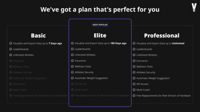Click checkmark beside Elite Insurance
Image resolution: width=200 pixels, height=112 pixels.
click(72, 61)
